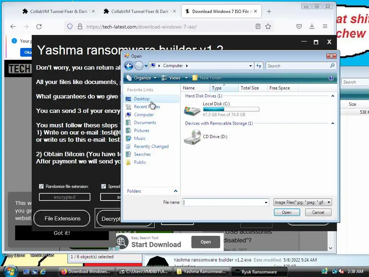Click the forward arrow in Open dialog
Screen dimensions: 369x277
139,66
